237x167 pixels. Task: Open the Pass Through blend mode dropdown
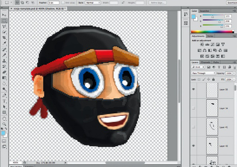[203, 73]
